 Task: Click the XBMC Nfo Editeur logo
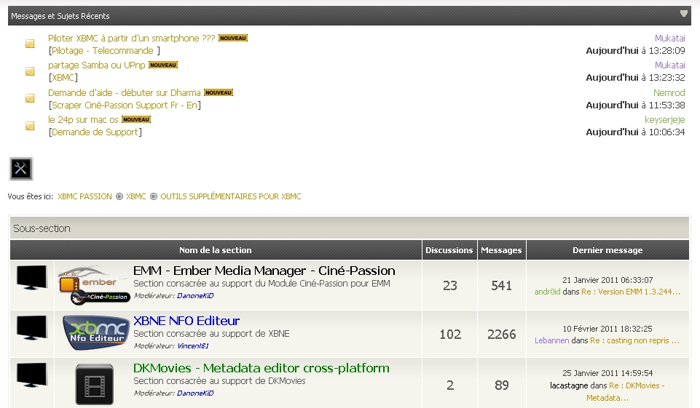pos(96,332)
